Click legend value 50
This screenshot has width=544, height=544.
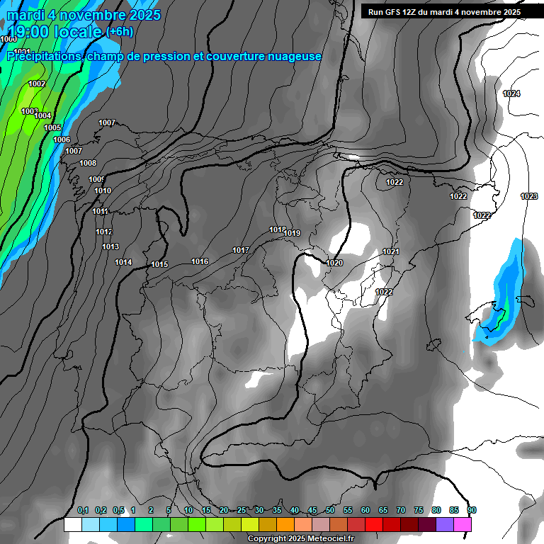pyautogui.click(x=330, y=510)
